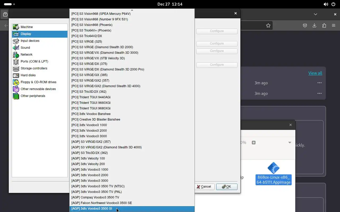Select the 86Box AppImage file icon
Image resolution: width=340 pixels, height=212 pixels.
point(273,168)
